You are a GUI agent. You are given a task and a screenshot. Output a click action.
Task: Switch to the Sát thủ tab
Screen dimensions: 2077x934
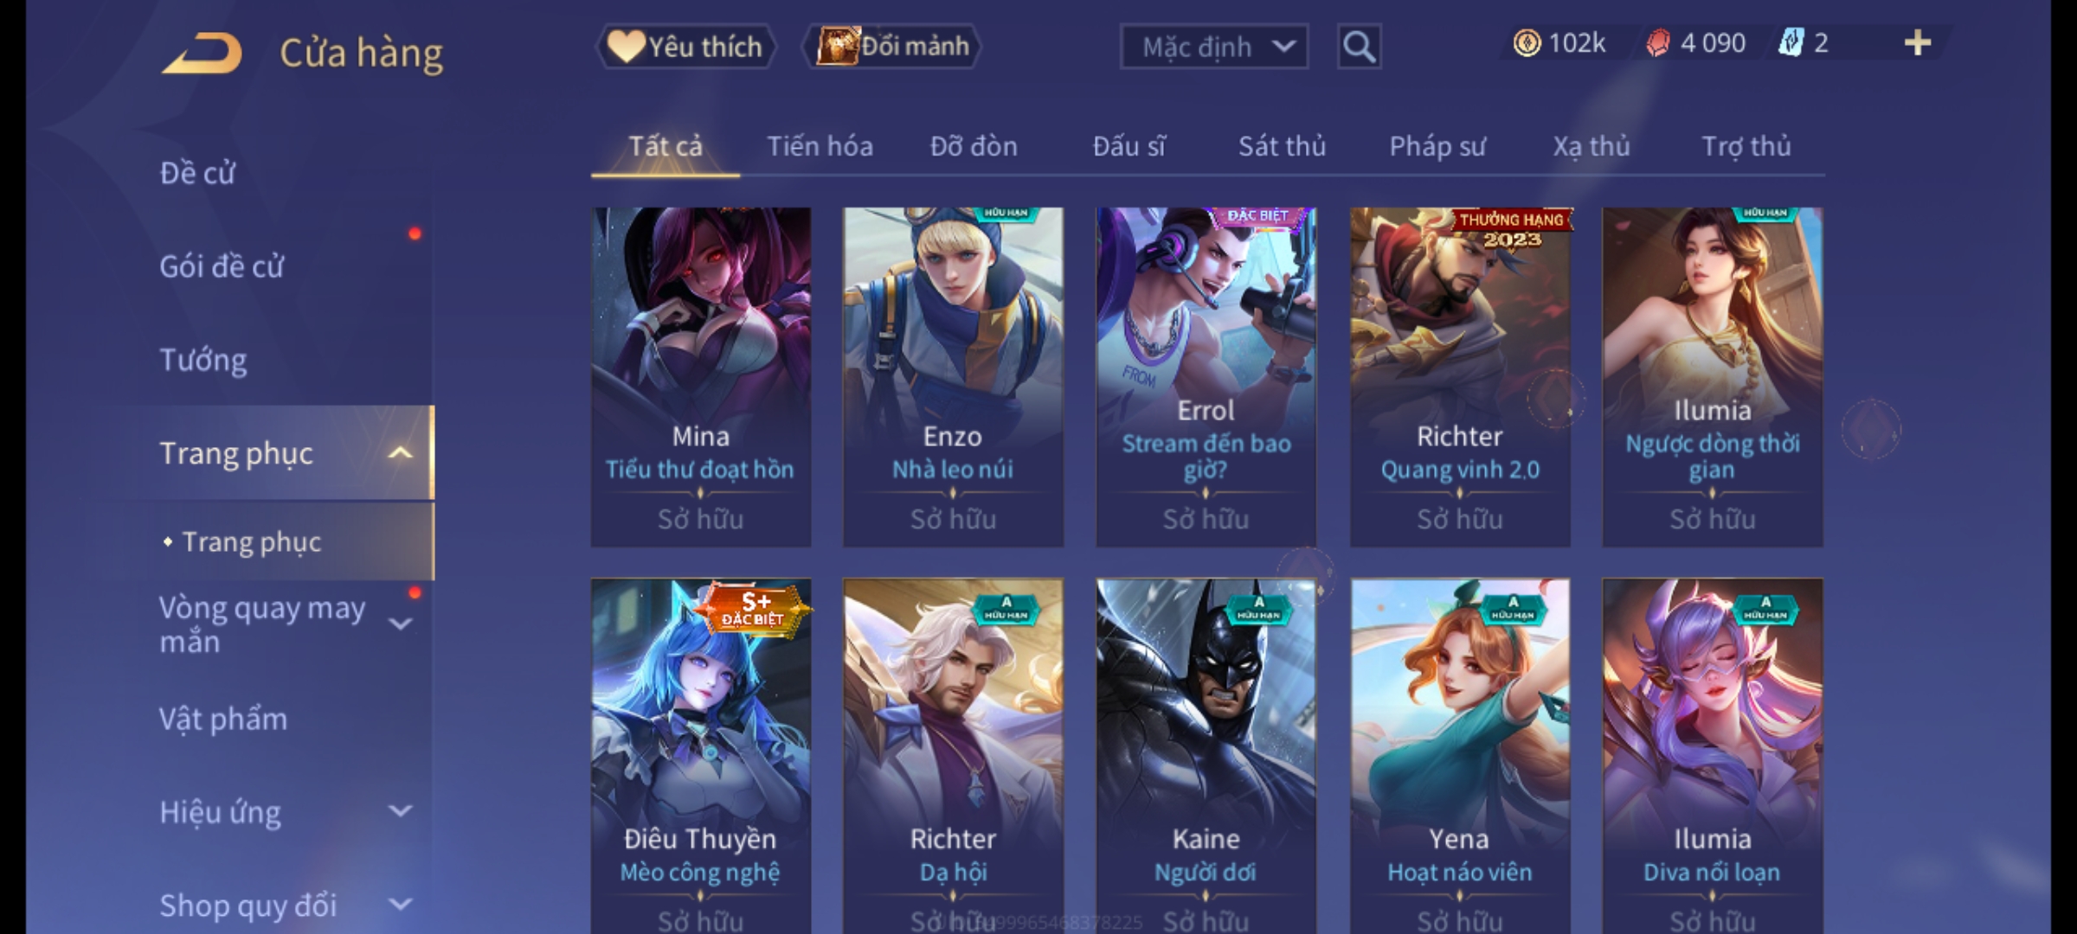click(1282, 146)
